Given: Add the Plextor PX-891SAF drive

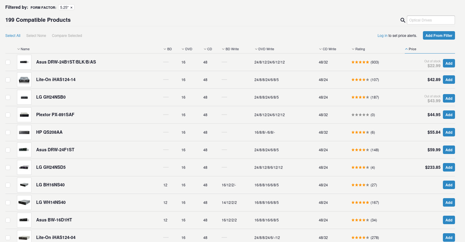Looking at the screenshot, I should click(449, 115).
